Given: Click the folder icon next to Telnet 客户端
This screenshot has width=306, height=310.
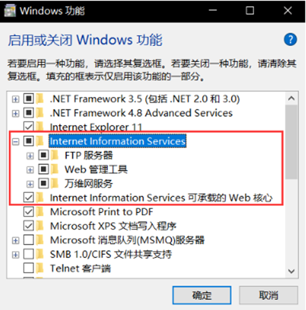Looking at the screenshot, I should pyautogui.click(x=40, y=268).
